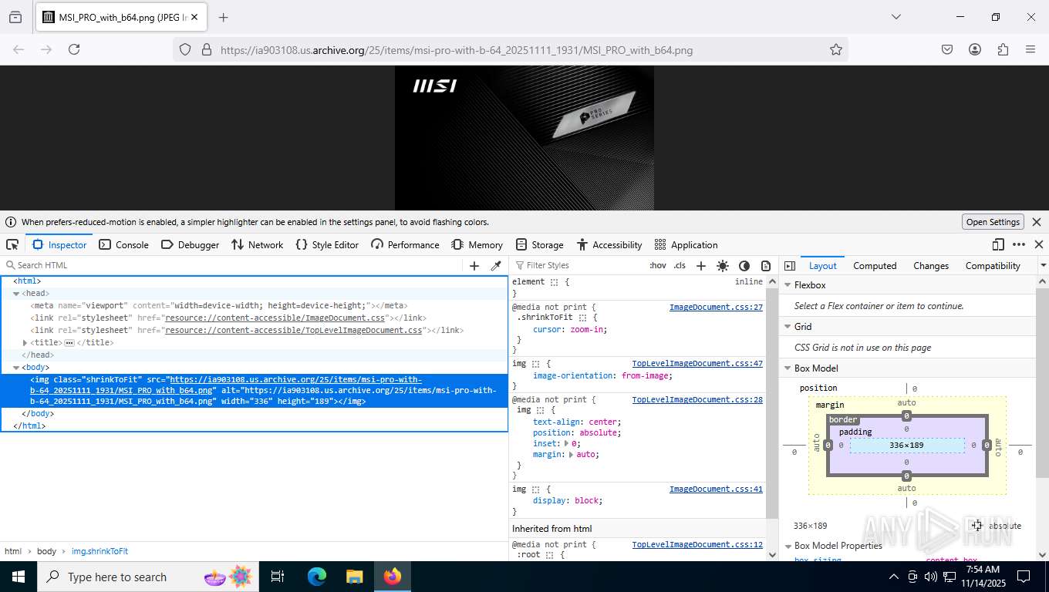Click the MSI image in page
Screen dimensions: 1049x592
pyautogui.click(x=524, y=137)
